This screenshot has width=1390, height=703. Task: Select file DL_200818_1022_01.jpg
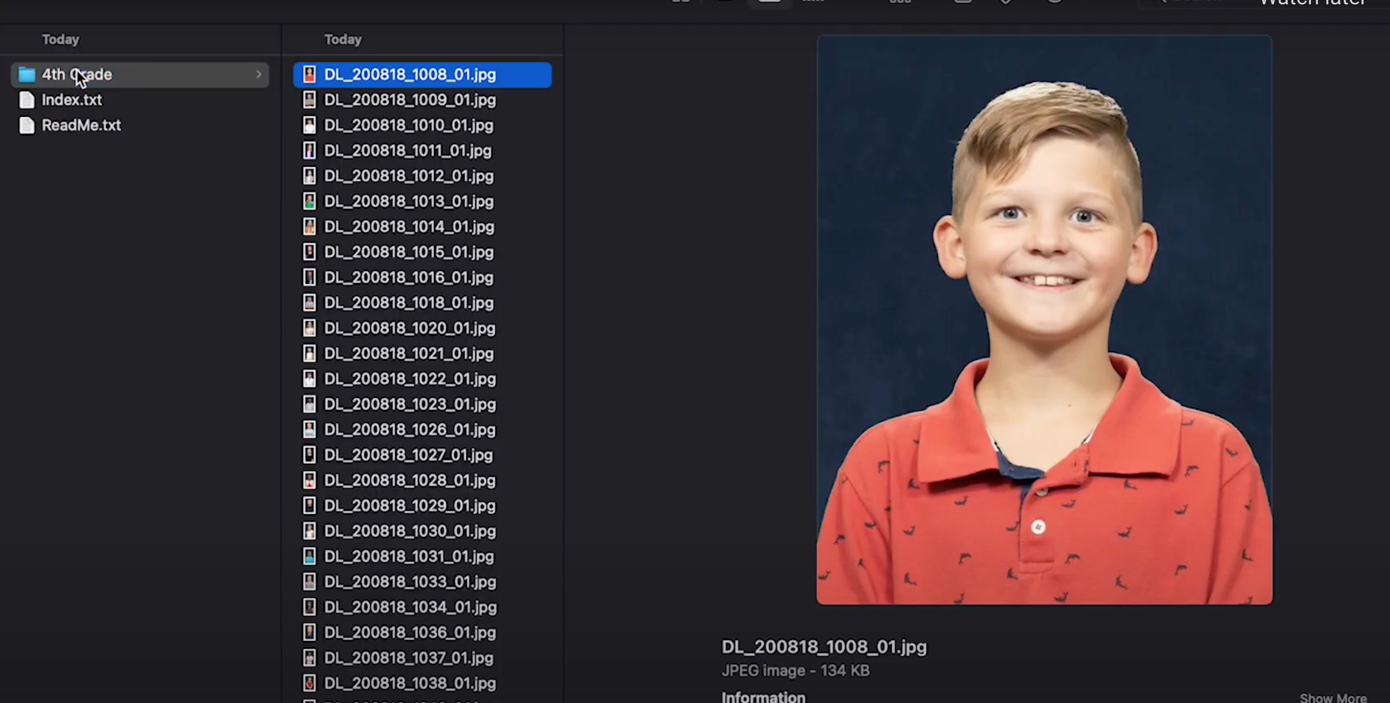pos(410,379)
